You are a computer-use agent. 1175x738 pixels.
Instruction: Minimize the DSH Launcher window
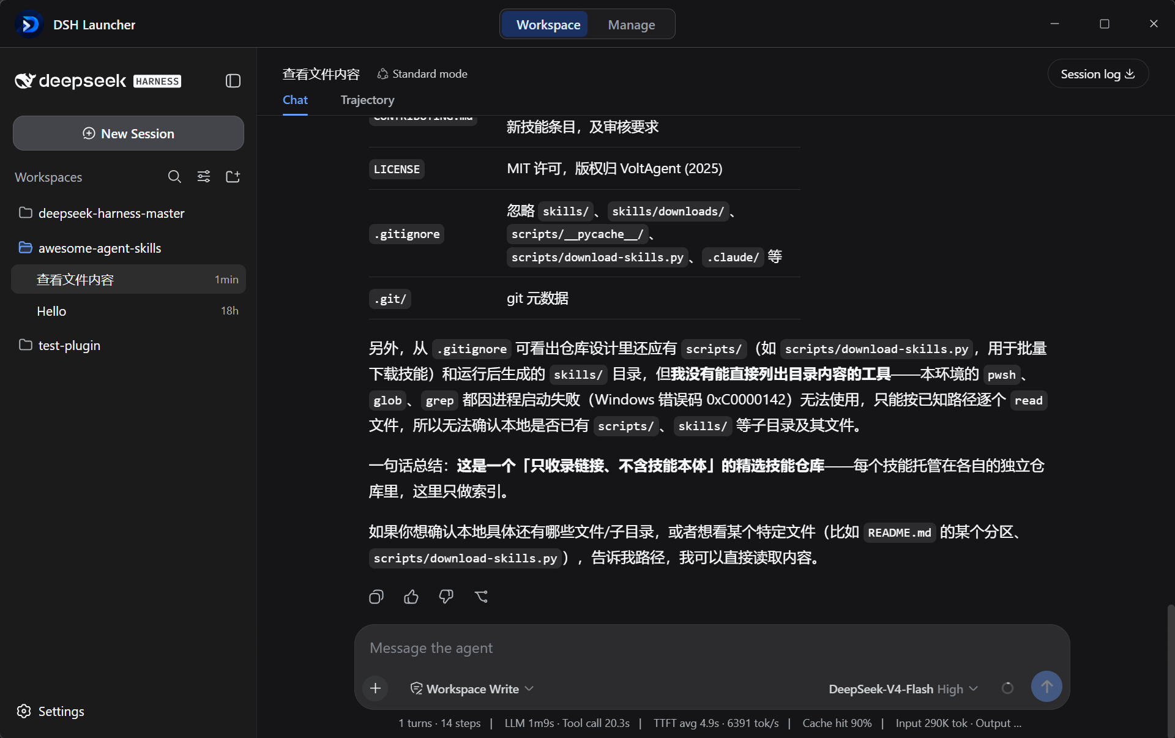point(1054,24)
